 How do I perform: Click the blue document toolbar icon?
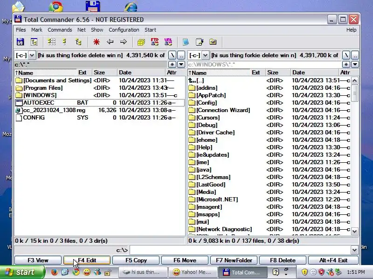(x=186, y=42)
